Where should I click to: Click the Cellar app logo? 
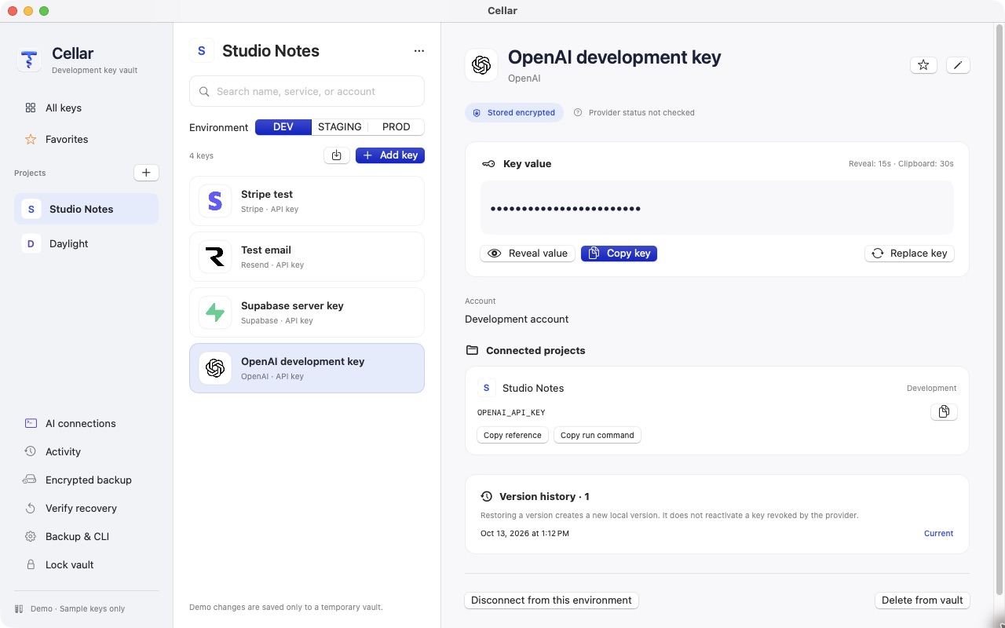(x=29, y=60)
